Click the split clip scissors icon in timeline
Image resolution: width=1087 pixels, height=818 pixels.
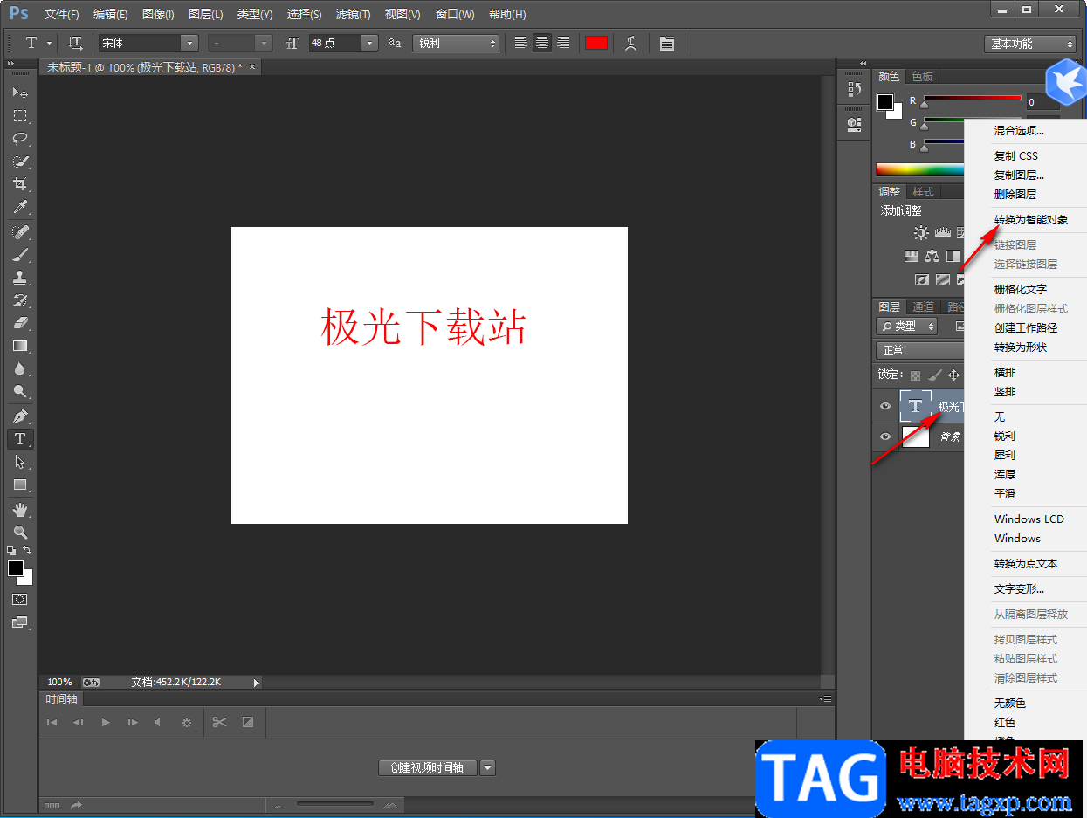pyautogui.click(x=219, y=722)
